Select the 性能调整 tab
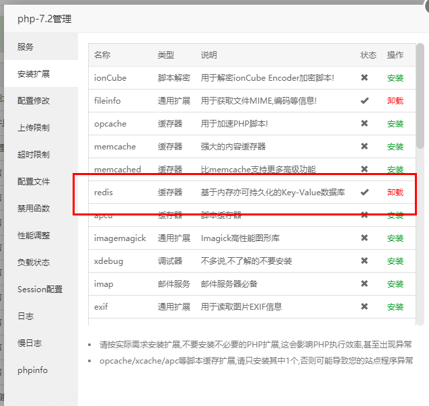 coord(34,236)
